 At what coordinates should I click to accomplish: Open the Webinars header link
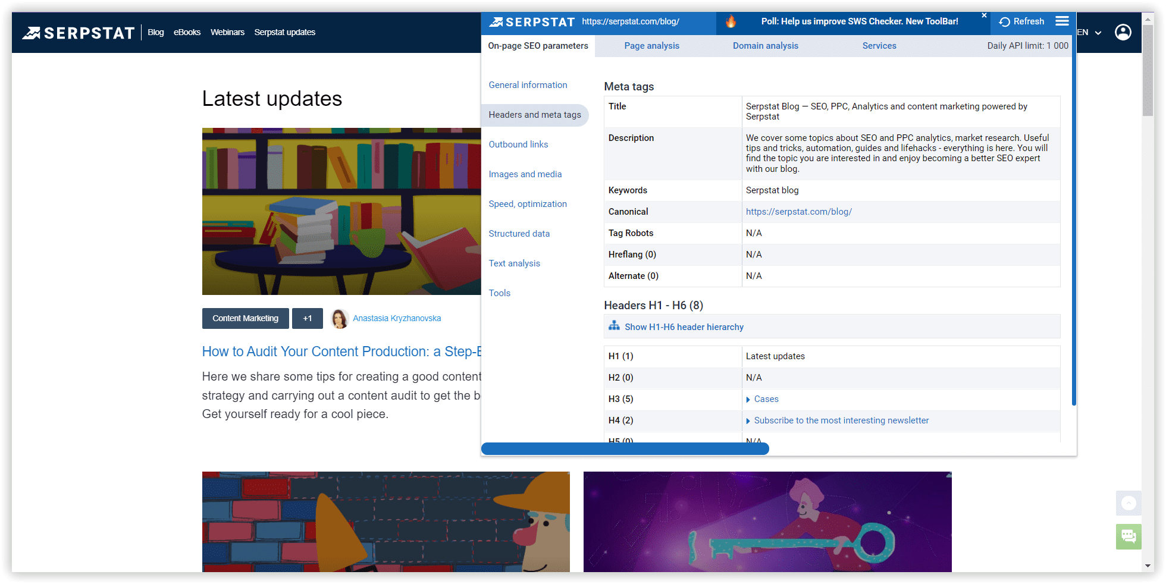(x=227, y=32)
